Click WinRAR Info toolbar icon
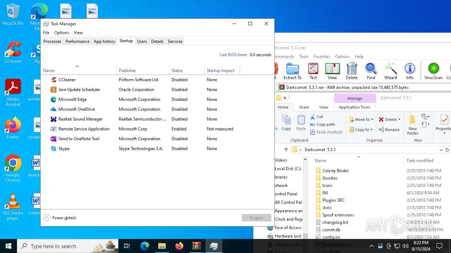Image resolution: width=451 pixels, height=253 pixels. 410,71
